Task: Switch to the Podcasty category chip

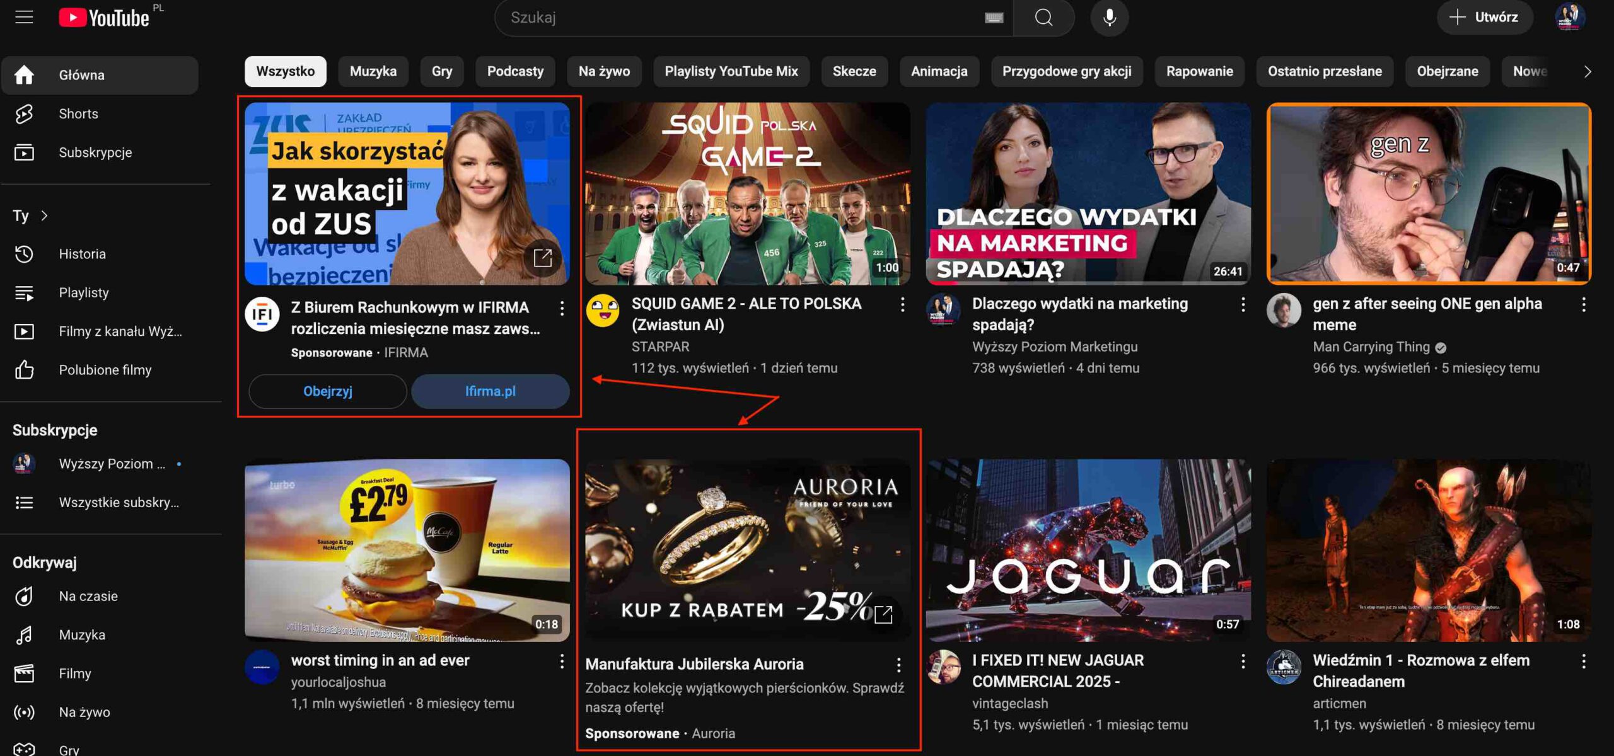Action: [514, 71]
